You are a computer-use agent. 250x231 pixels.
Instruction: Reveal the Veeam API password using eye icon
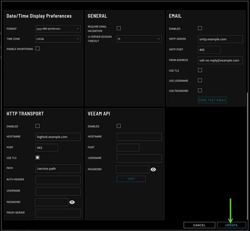[153, 169]
